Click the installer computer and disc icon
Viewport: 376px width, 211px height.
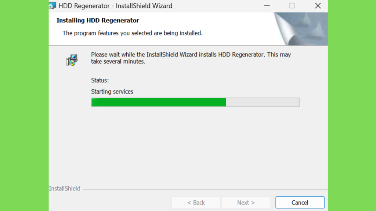(x=72, y=60)
